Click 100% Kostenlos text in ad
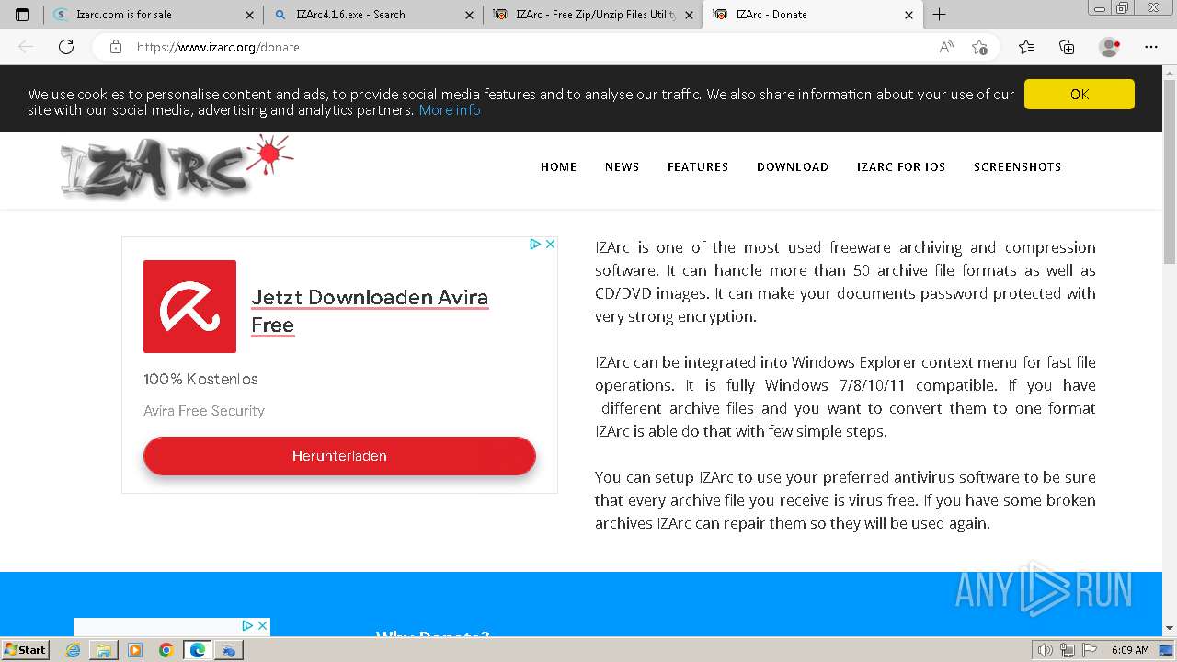Viewport: 1177px width, 662px height. [200, 379]
